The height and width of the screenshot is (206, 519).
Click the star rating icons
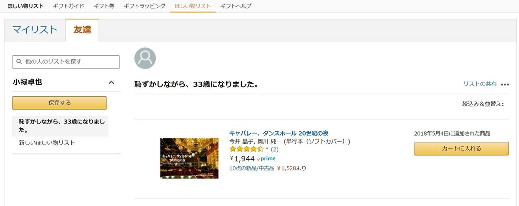[x=247, y=149]
